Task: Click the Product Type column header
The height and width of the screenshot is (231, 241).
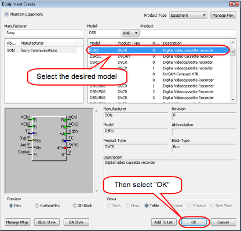Action: click(x=133, y=43)
